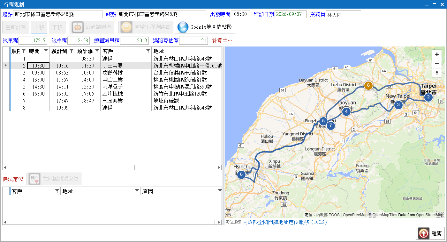Select row with customer 己原興業
This screenshot has height=242, width=447.
(x=112, y=101)
